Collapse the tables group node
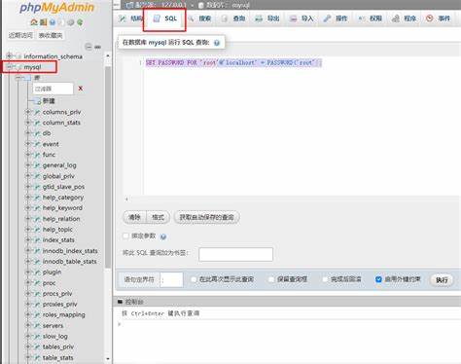This screenshot has height=364, width=461. pos(18,78)
